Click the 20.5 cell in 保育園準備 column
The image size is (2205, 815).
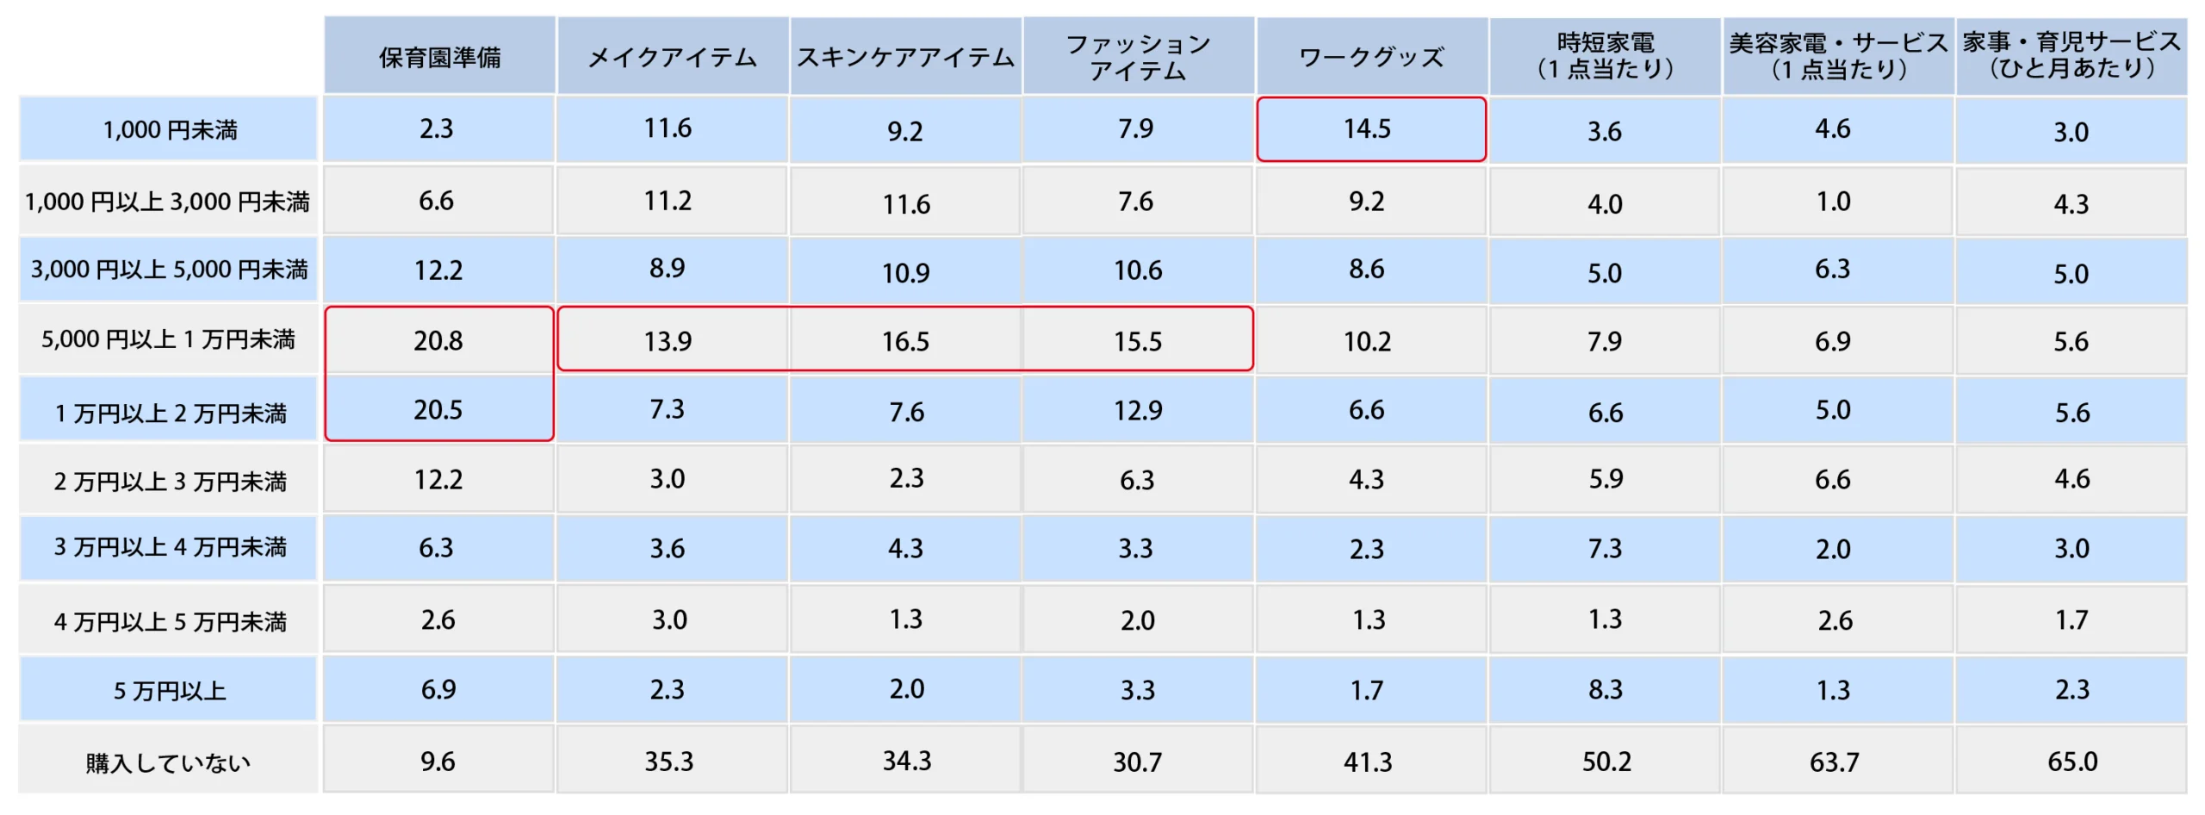(x=439, y=409)
